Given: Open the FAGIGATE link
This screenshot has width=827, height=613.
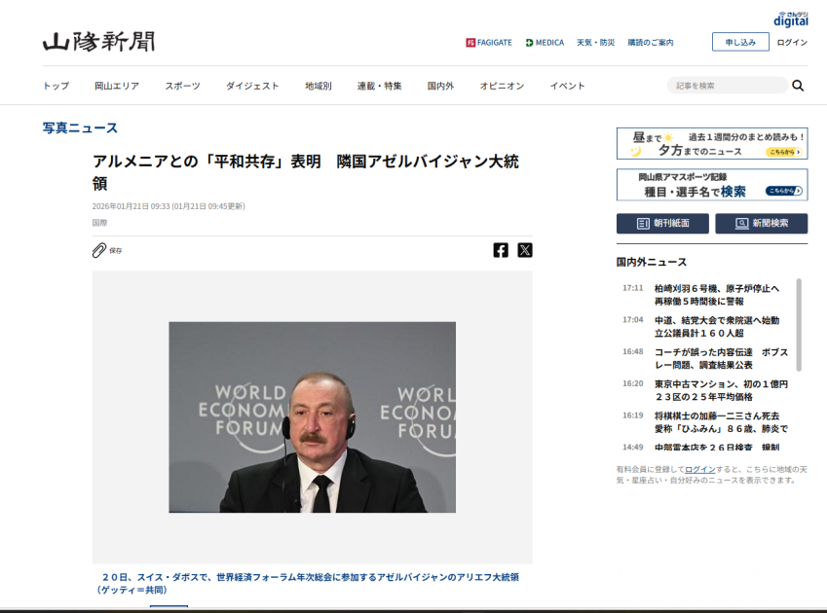Looking at the screenshot, I should tap(489, 43).
